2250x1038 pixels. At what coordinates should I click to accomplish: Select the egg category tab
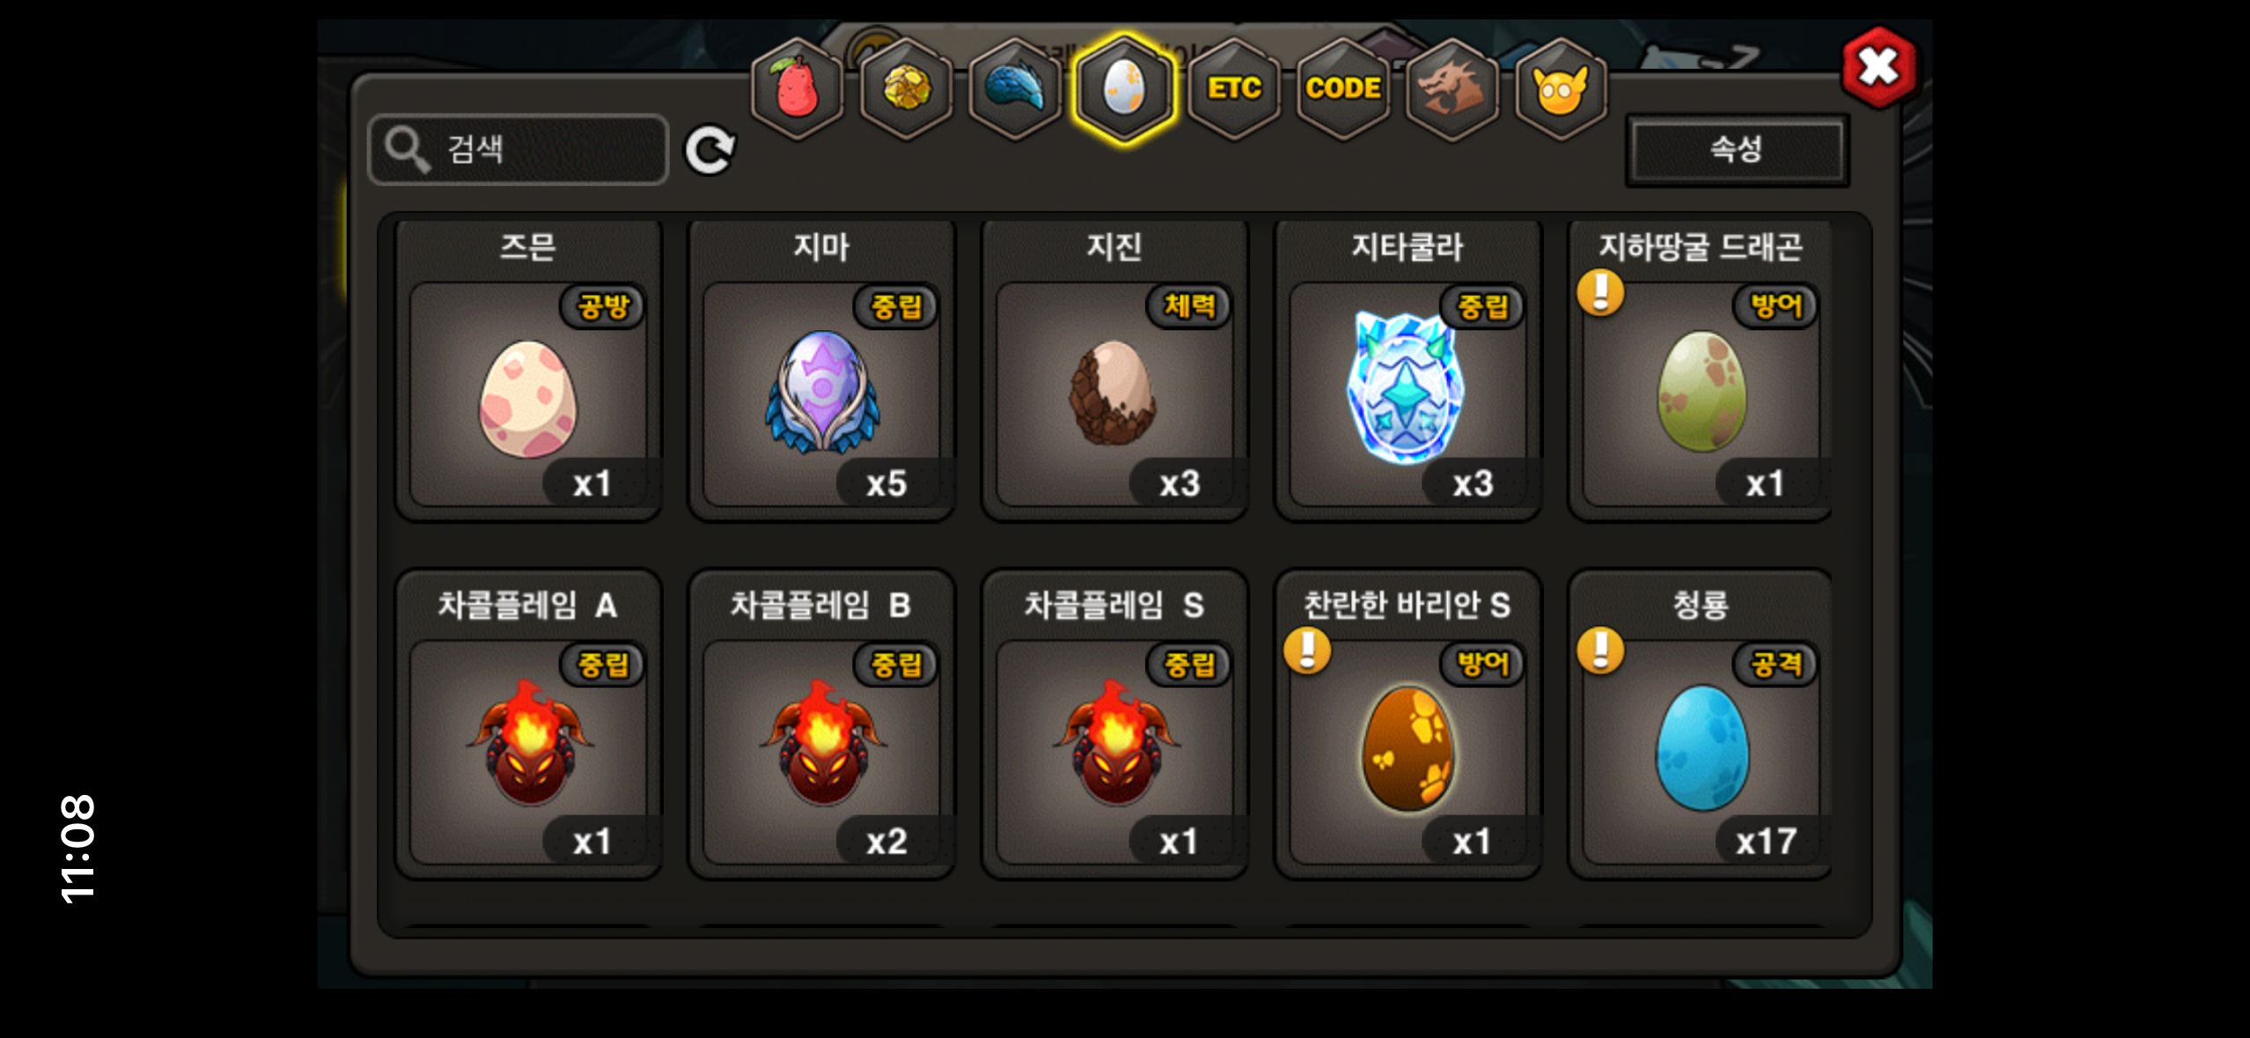(1124, 89)
